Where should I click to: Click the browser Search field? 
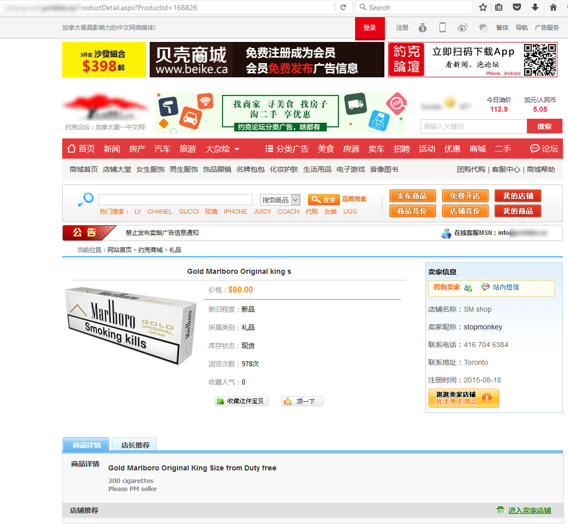pyautogui.click(x=414, y=7)
